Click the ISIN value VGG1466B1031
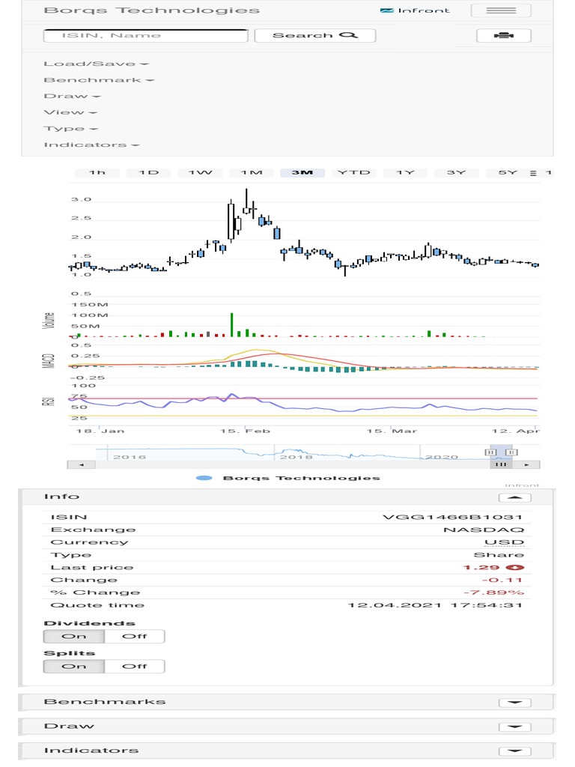The height and width of the screenshot is (767, 575). [453, 517]
